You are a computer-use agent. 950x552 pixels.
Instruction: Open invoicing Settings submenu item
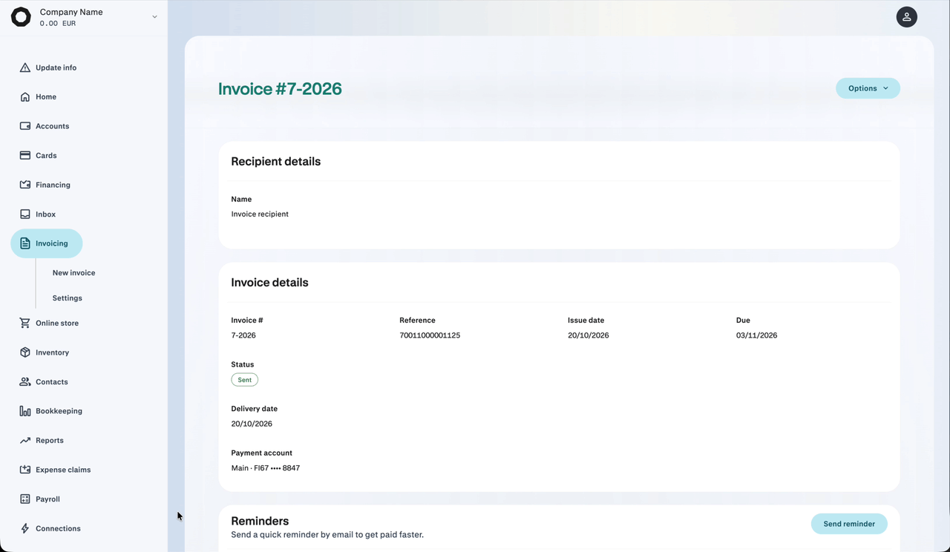67,298
